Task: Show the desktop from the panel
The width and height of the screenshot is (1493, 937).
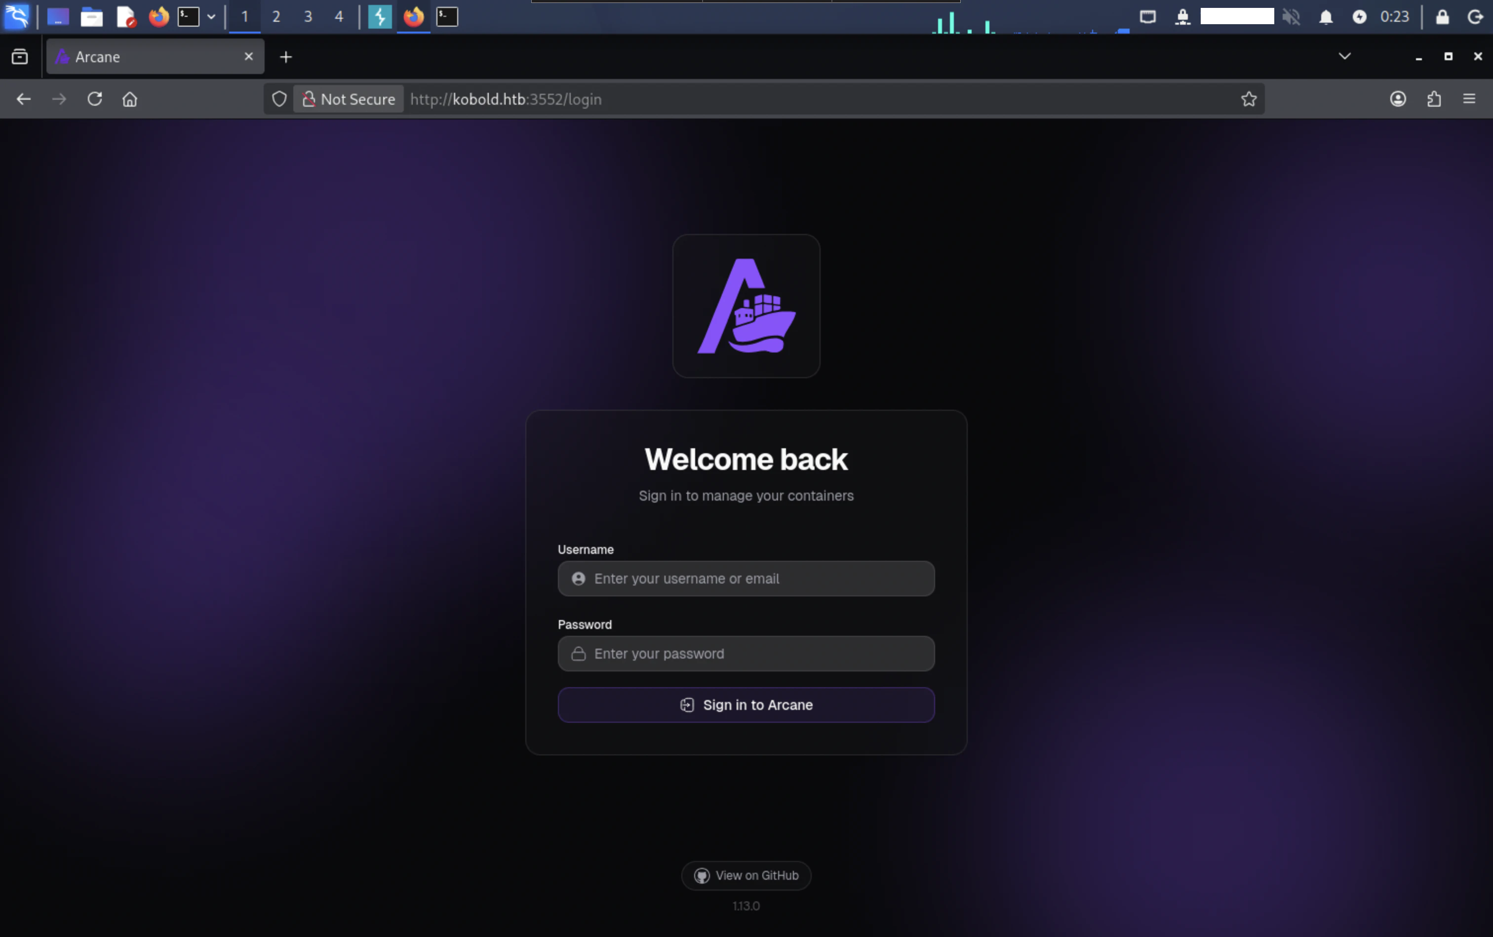Action: click(x=58, y=17)
